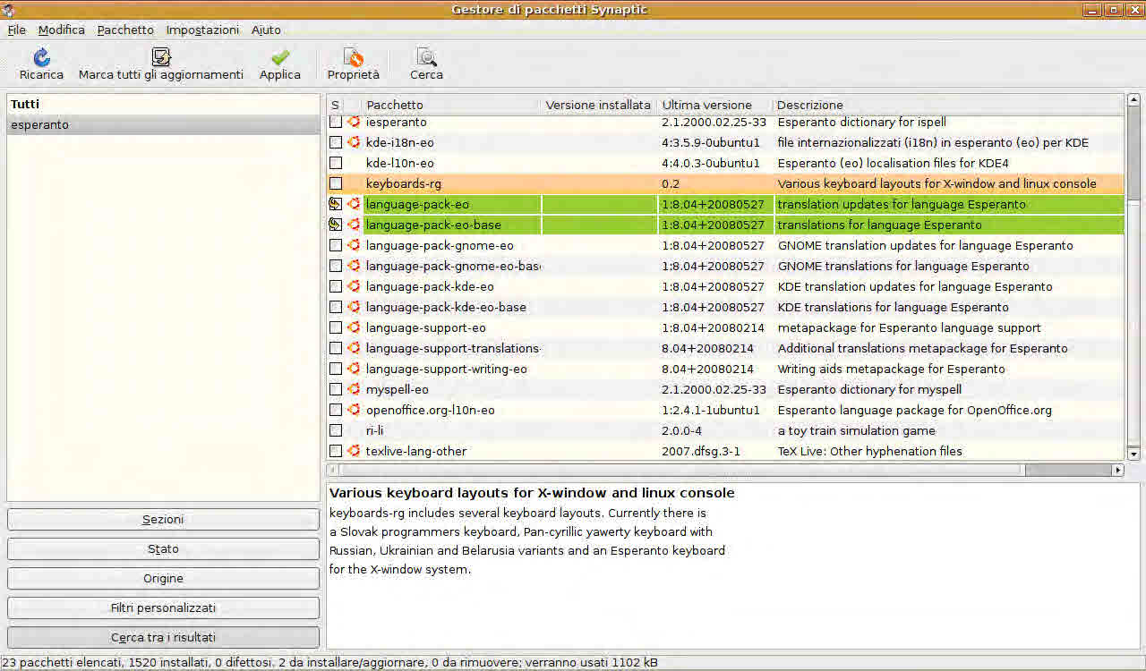Screen dimensions: 1146x671
Task: Click the Origine filter button
Action: [163, 579]
